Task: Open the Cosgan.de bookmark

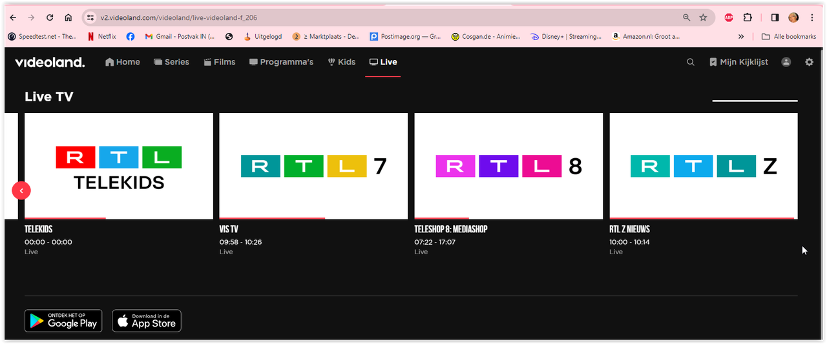Action: (486, 37)
